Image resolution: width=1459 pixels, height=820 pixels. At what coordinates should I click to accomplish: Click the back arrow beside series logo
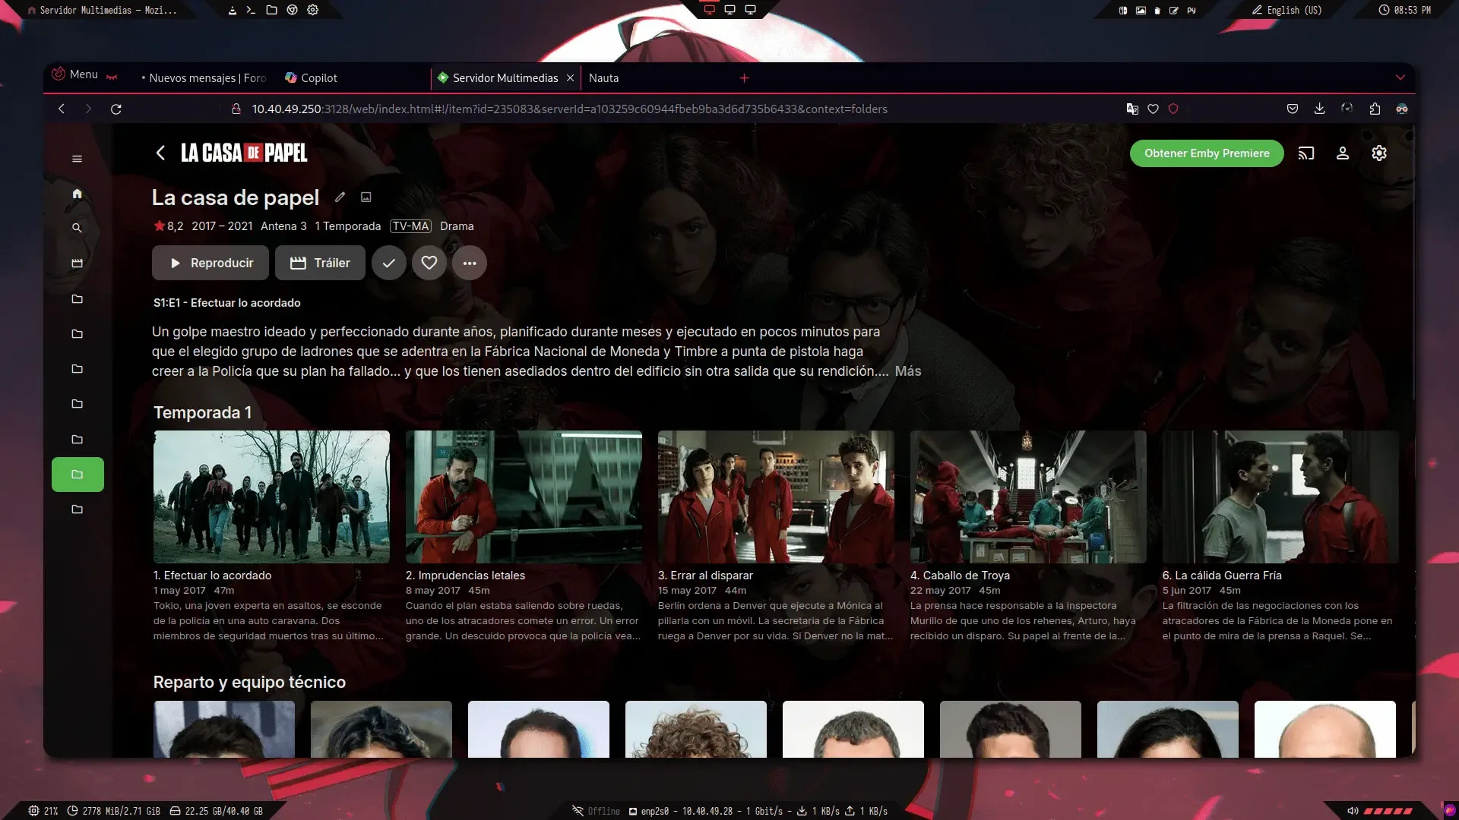[160, 153]
